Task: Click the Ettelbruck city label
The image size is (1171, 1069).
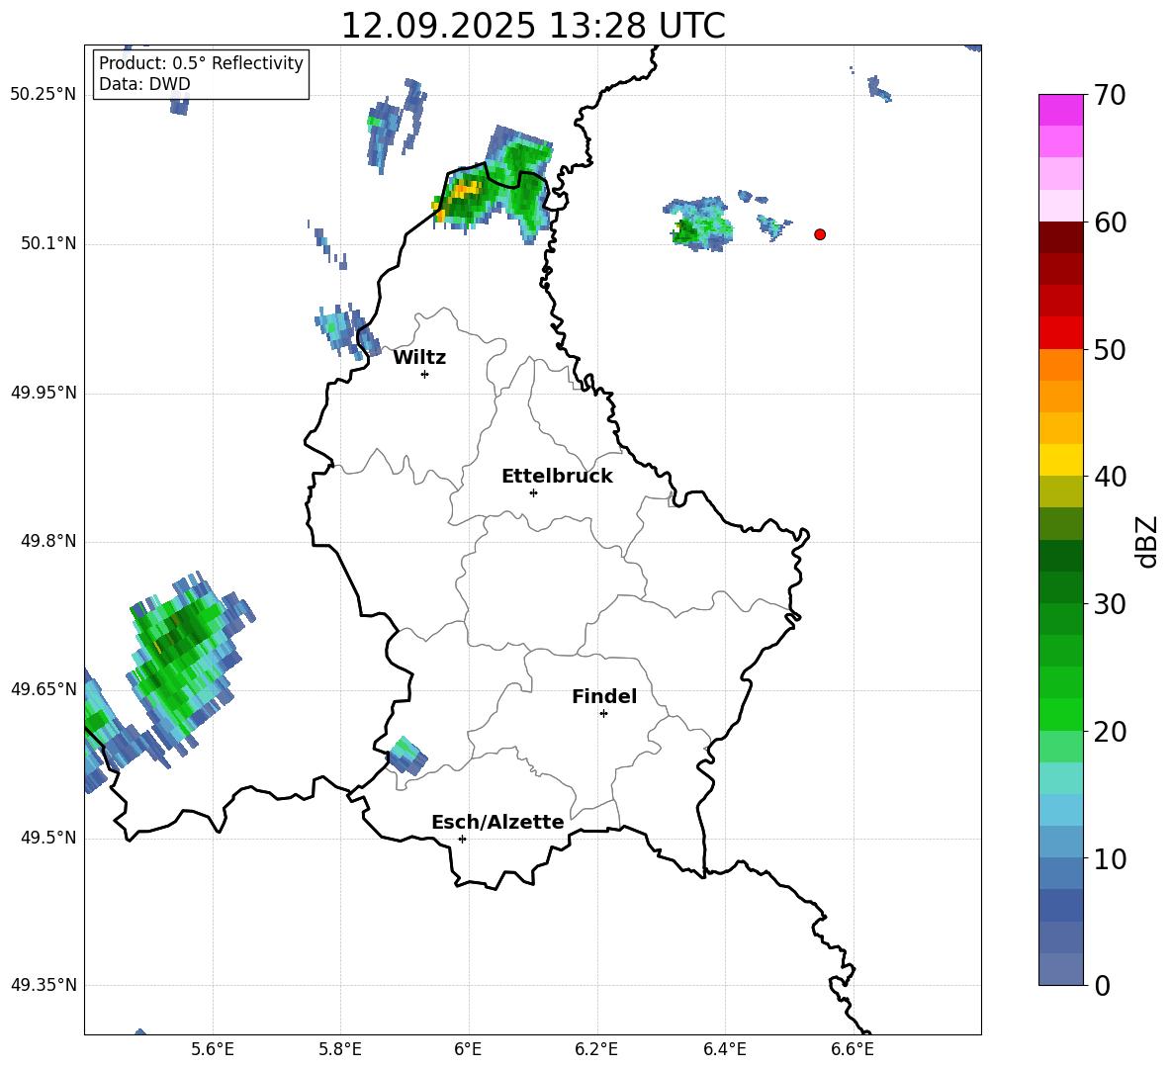Action: (x=557, y=477)
